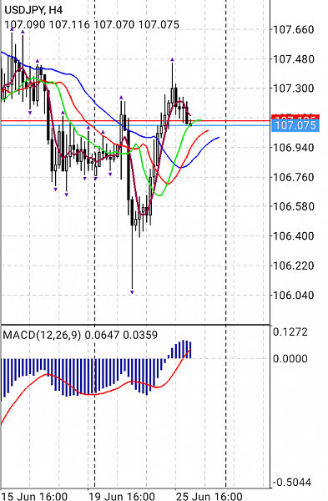This screenshot has width=328, height=501.
Task: Click the 0.0000 MACD zero level label
Action: pyautogui.click(x=290, y=358)
